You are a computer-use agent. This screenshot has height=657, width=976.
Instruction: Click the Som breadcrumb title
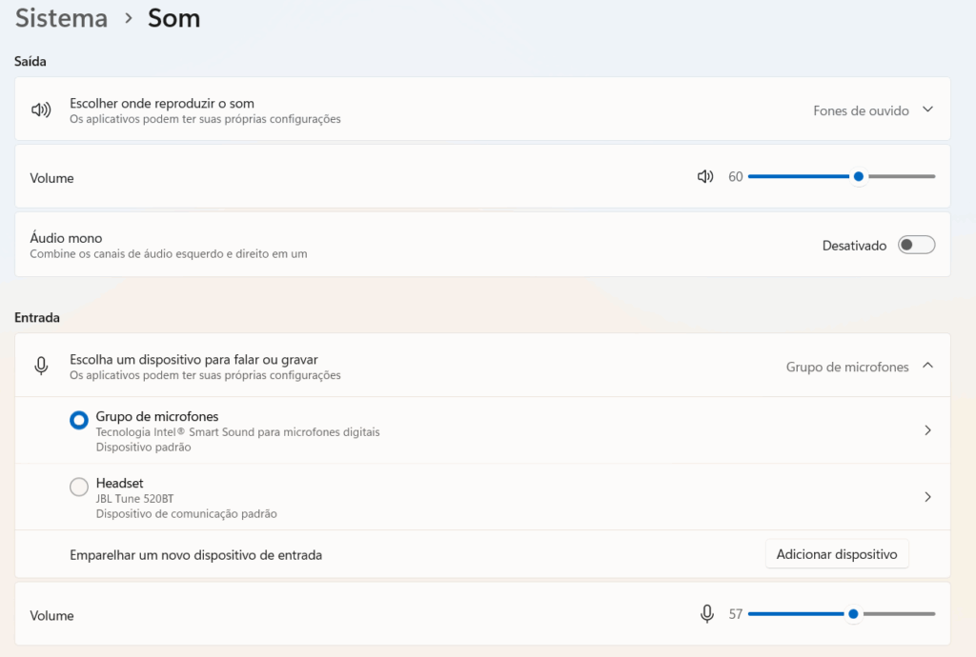click(x=173, y=17)
